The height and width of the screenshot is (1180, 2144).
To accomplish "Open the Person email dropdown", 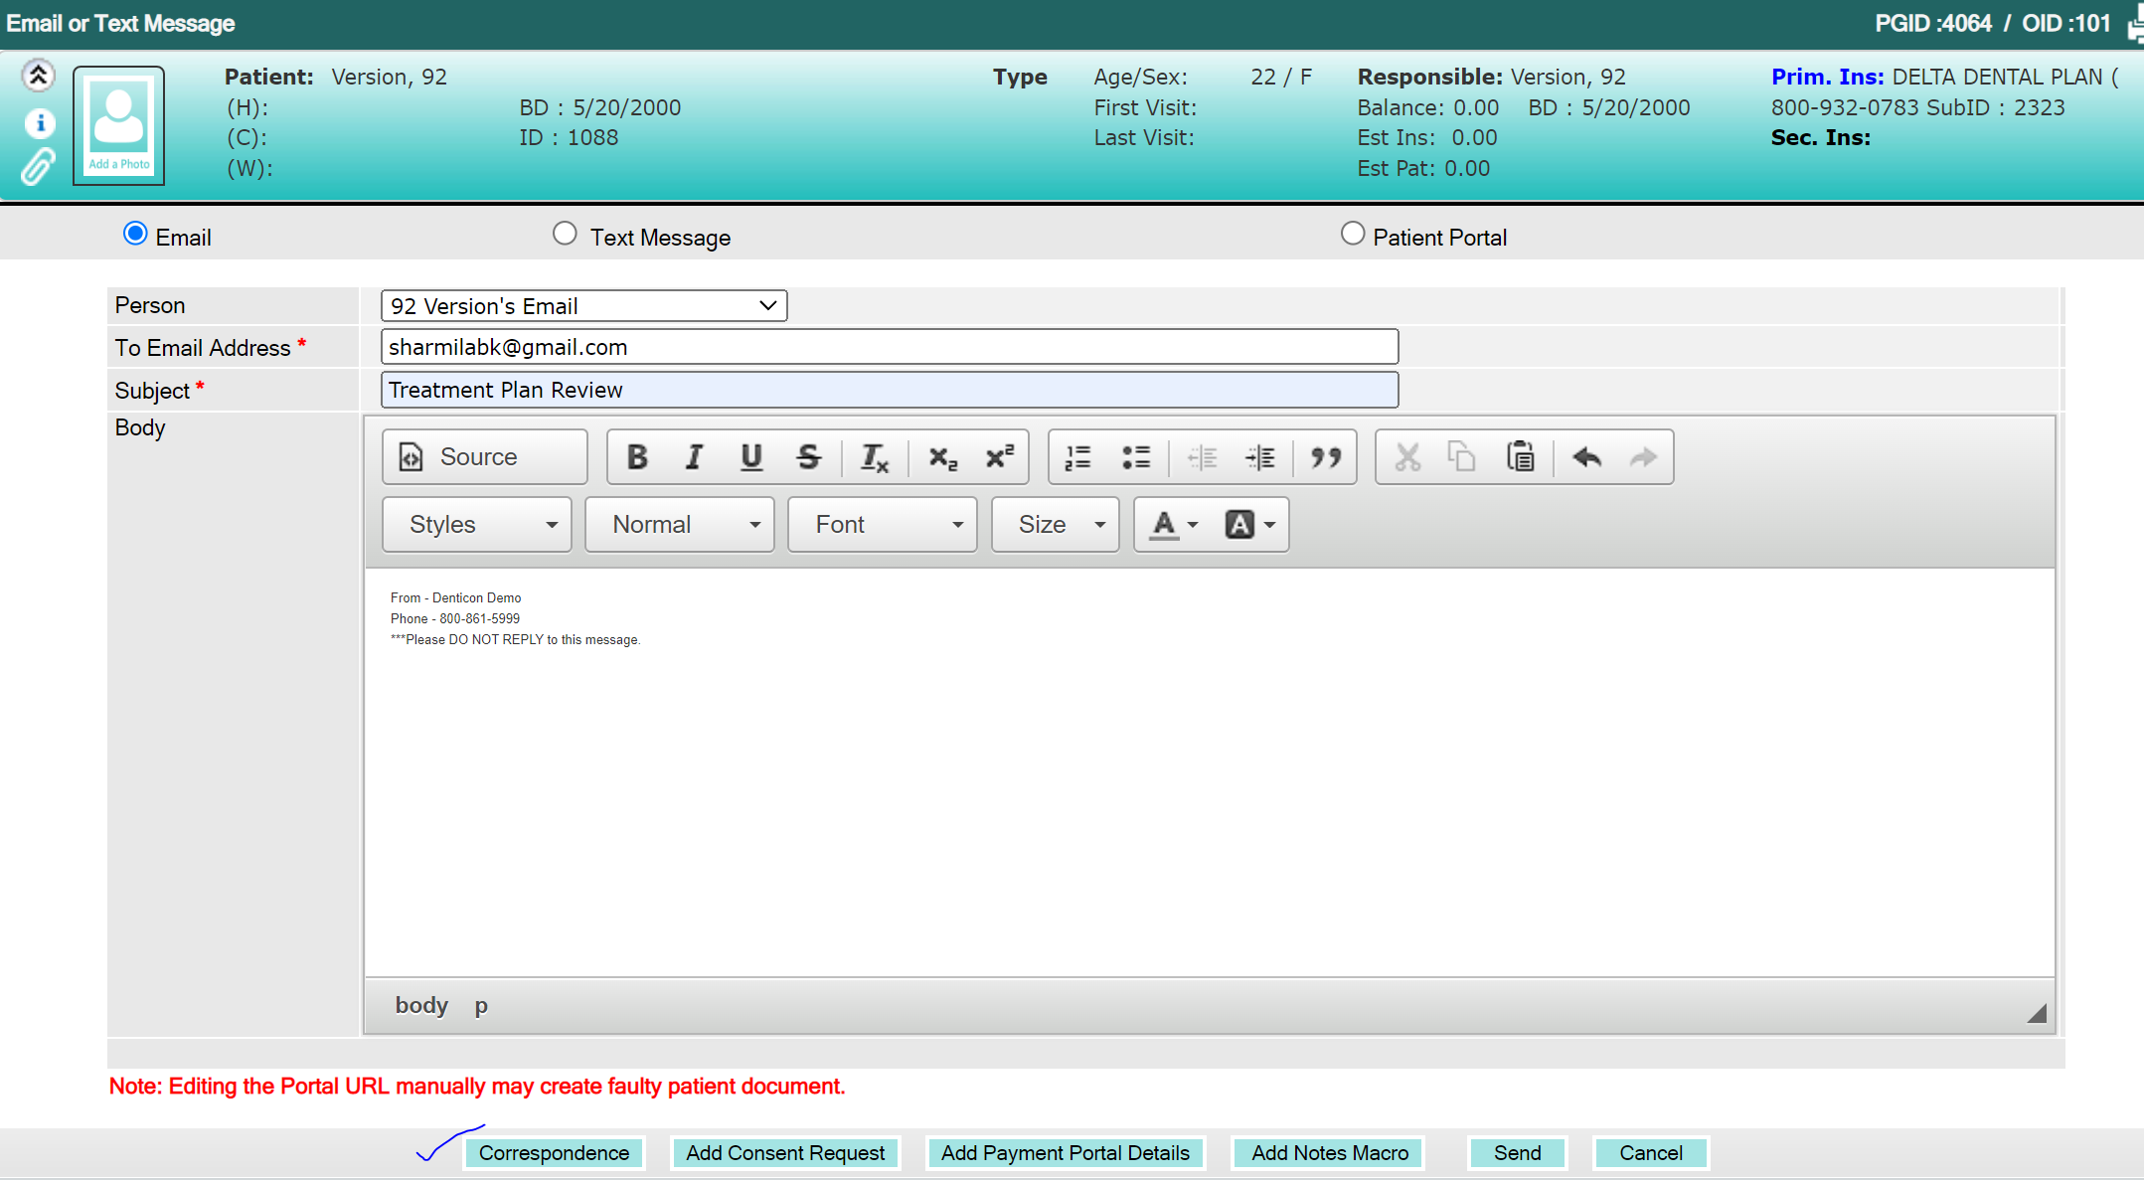I will click(583, 306).
